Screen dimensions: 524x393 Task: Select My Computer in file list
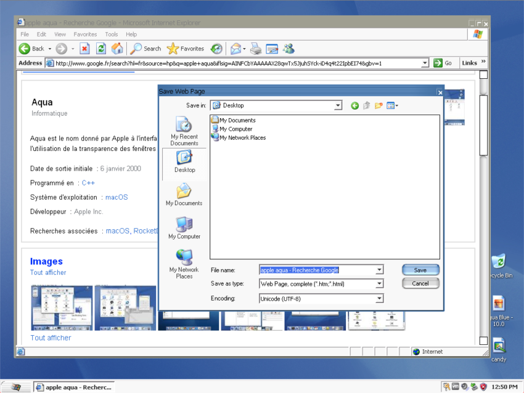(x=232, y=129)
